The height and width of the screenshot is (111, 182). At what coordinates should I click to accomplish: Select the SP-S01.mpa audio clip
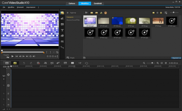tap(117, 33)
